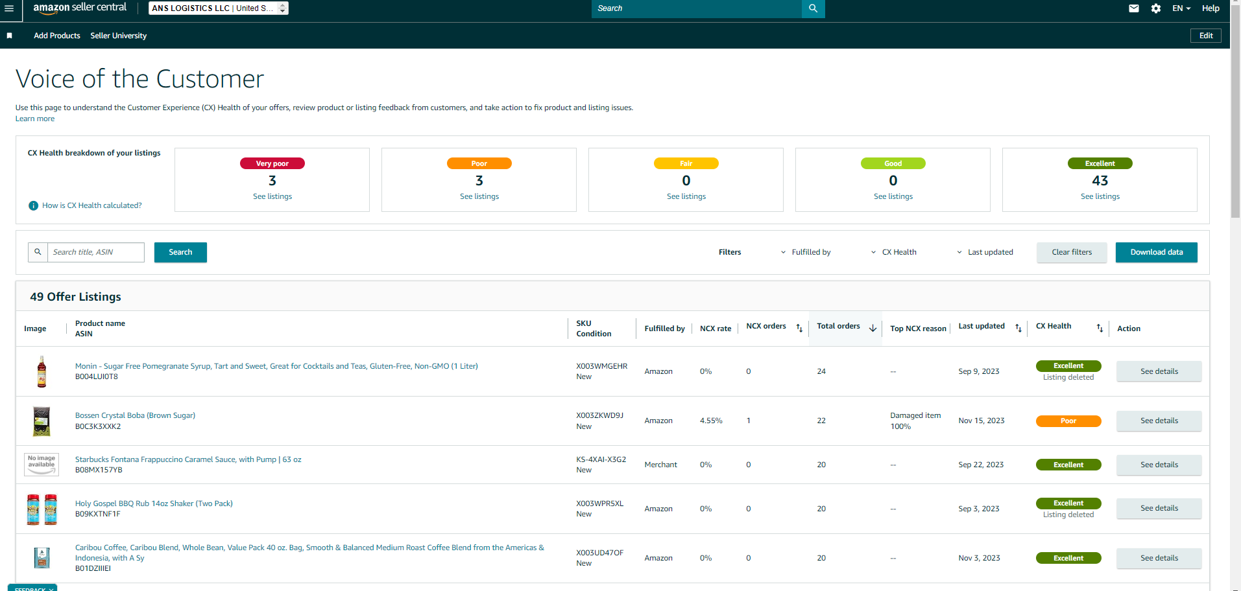Open Starbucks Fontana Frappuccino Caramel Sauce link

coord(188,459)
